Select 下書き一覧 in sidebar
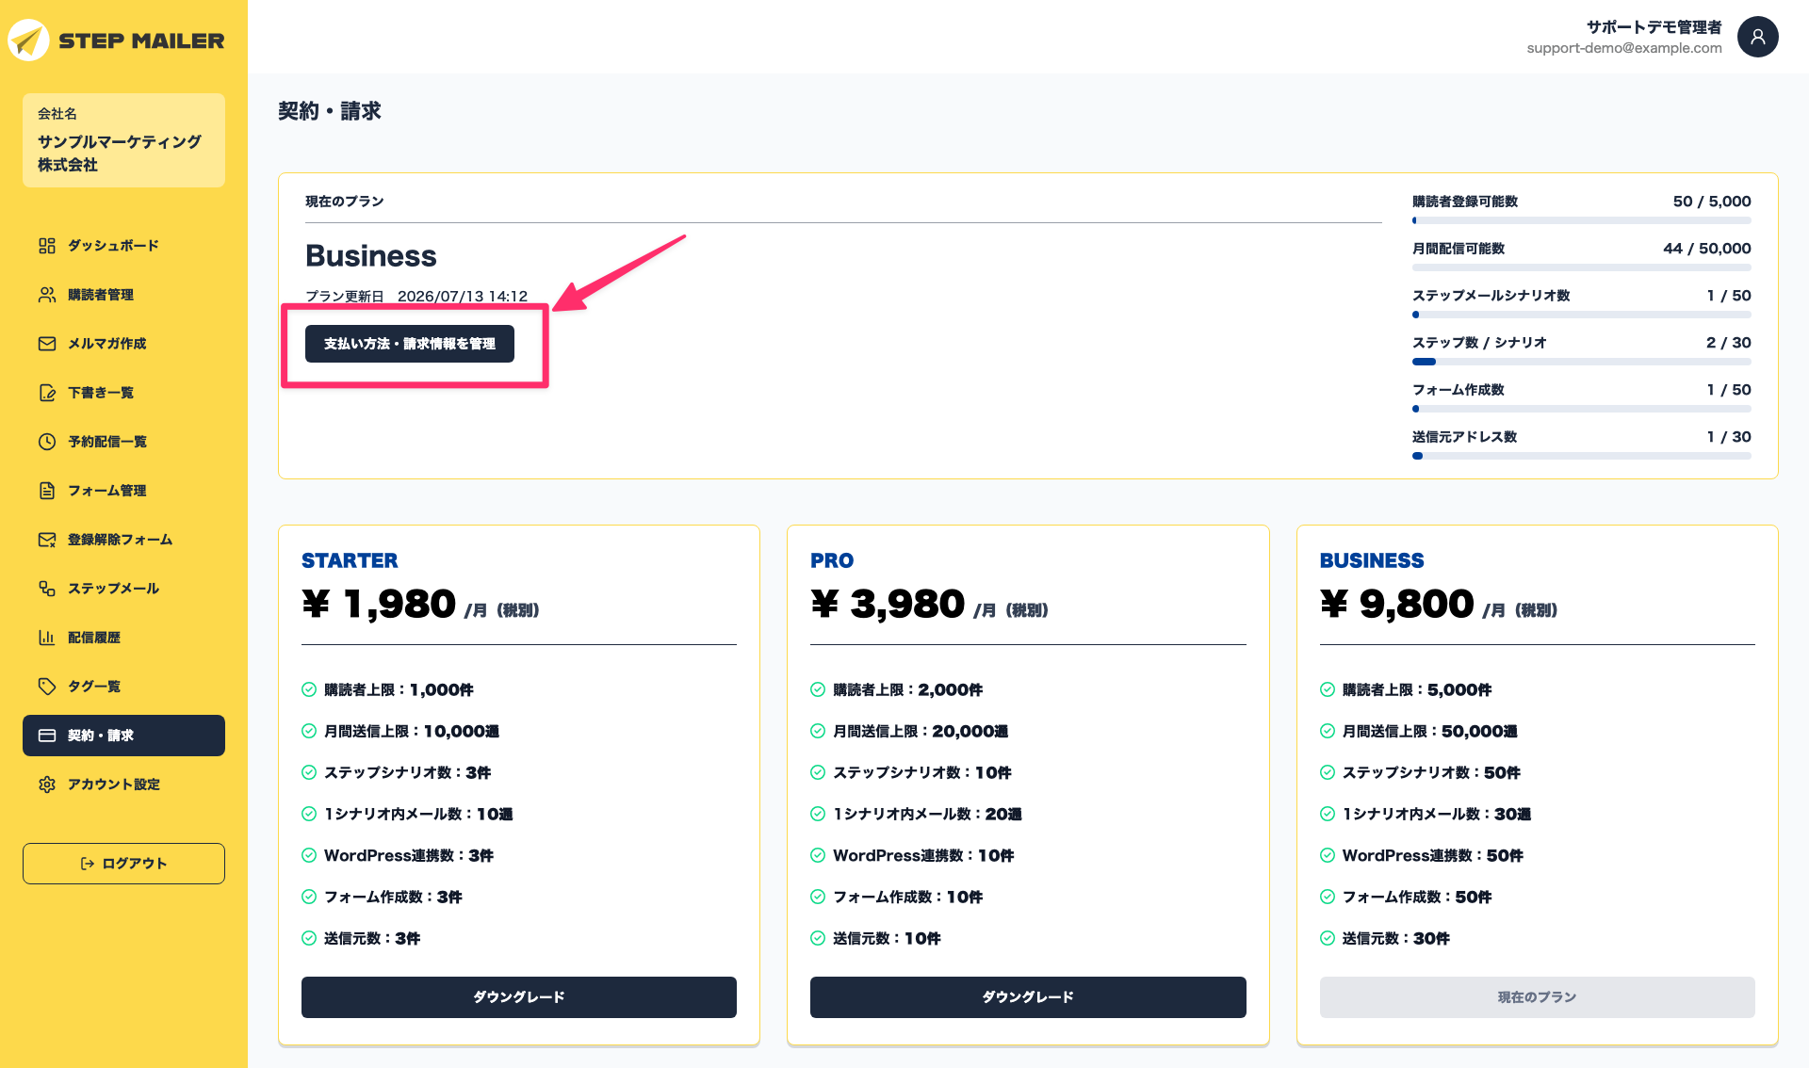Image resolution: width=1809 pixels, height=1068 pixels. coord(123,393)
